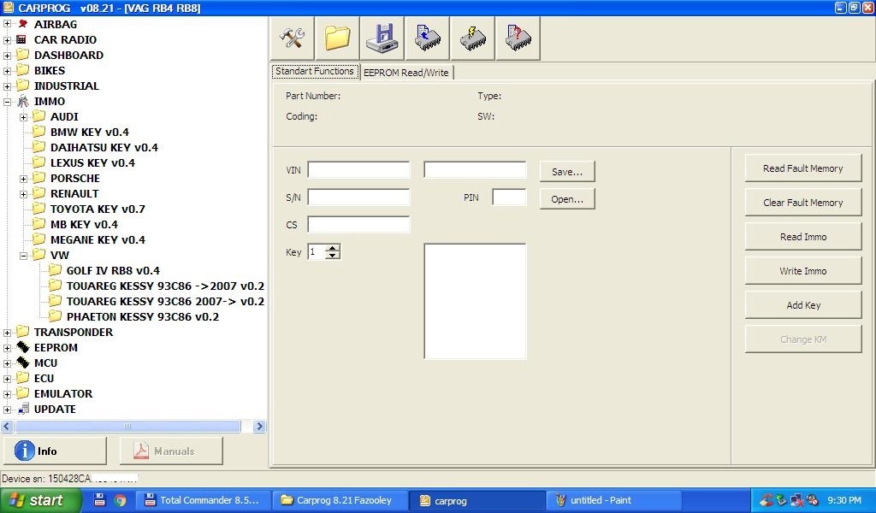Click the save floppy disk toolbar icon

tap(382, 38)
